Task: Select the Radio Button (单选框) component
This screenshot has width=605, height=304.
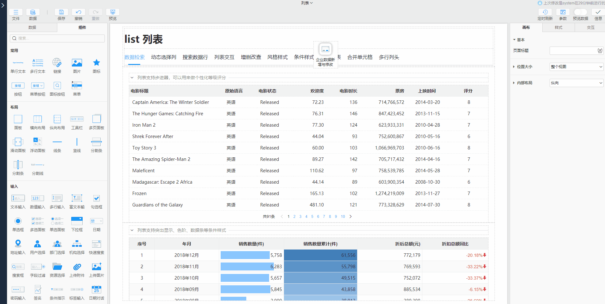Action: click(x=18, y=221)
